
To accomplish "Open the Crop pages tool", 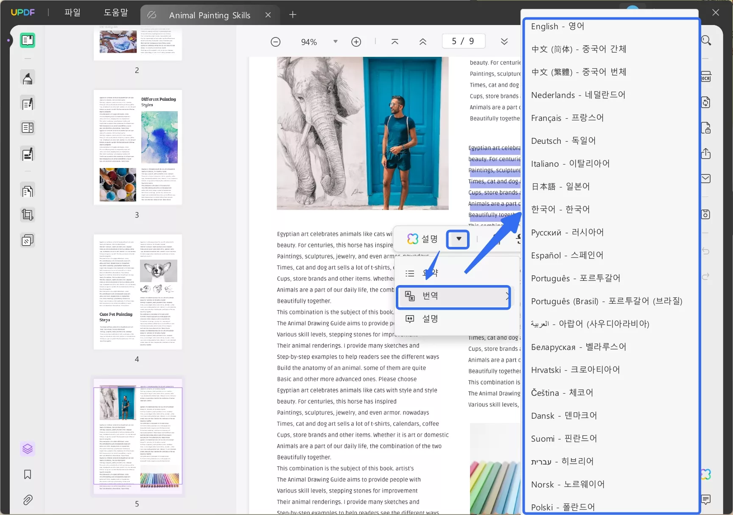I will tap(28, 215).
